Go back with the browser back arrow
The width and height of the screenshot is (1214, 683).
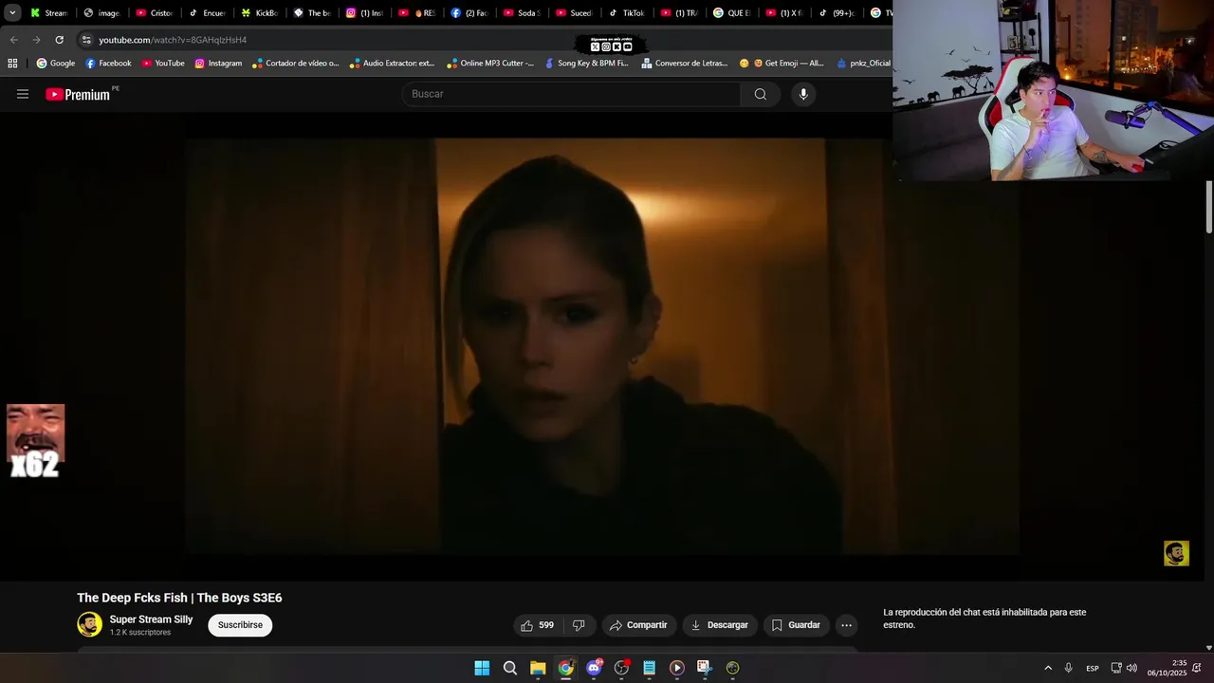pos(13,40)
